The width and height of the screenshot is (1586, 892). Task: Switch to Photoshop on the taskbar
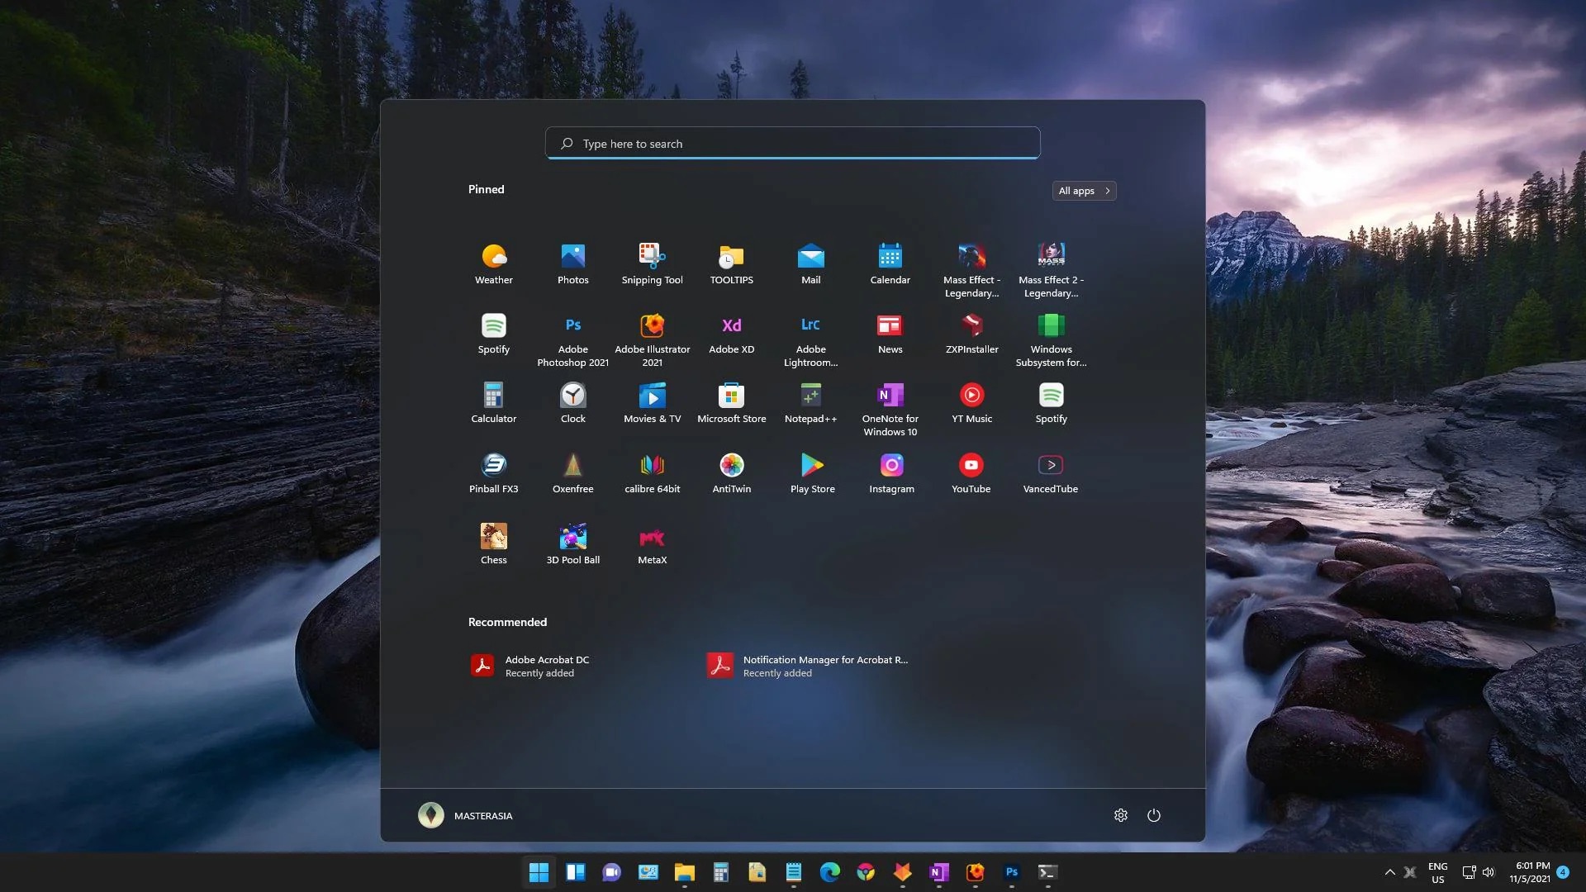[1012, 872]
